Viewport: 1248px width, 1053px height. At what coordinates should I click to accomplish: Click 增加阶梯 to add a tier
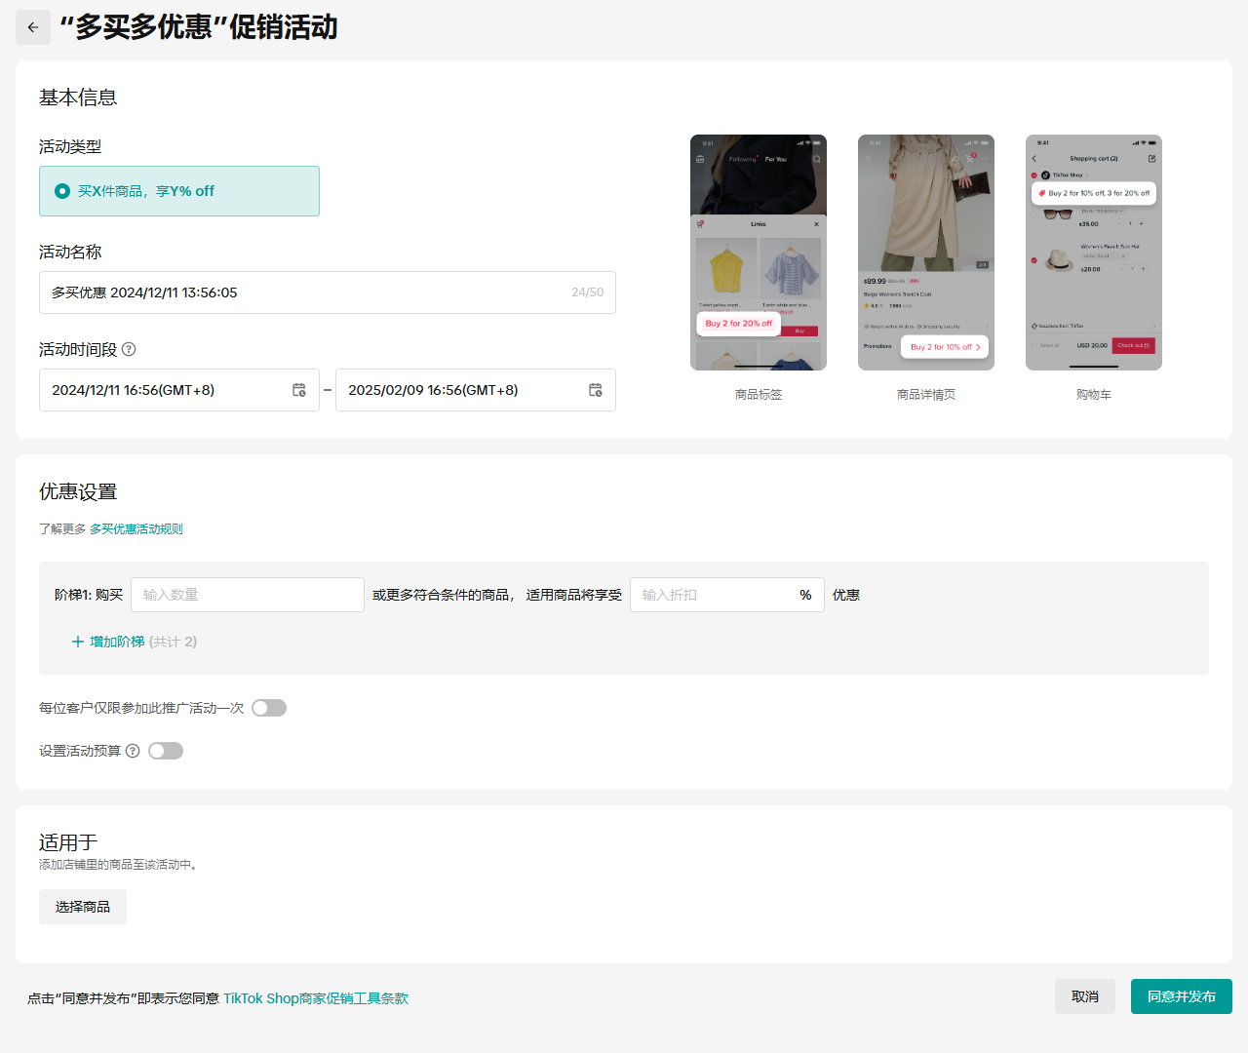coord(117,642)
